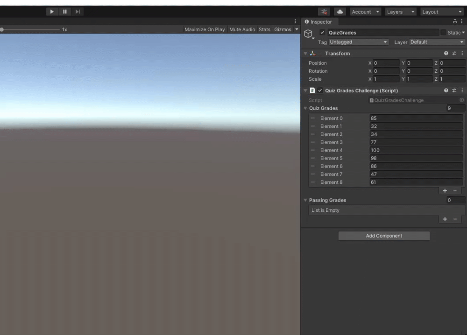Open the Layout selector

pyautogui.click(x=441, y=12)
